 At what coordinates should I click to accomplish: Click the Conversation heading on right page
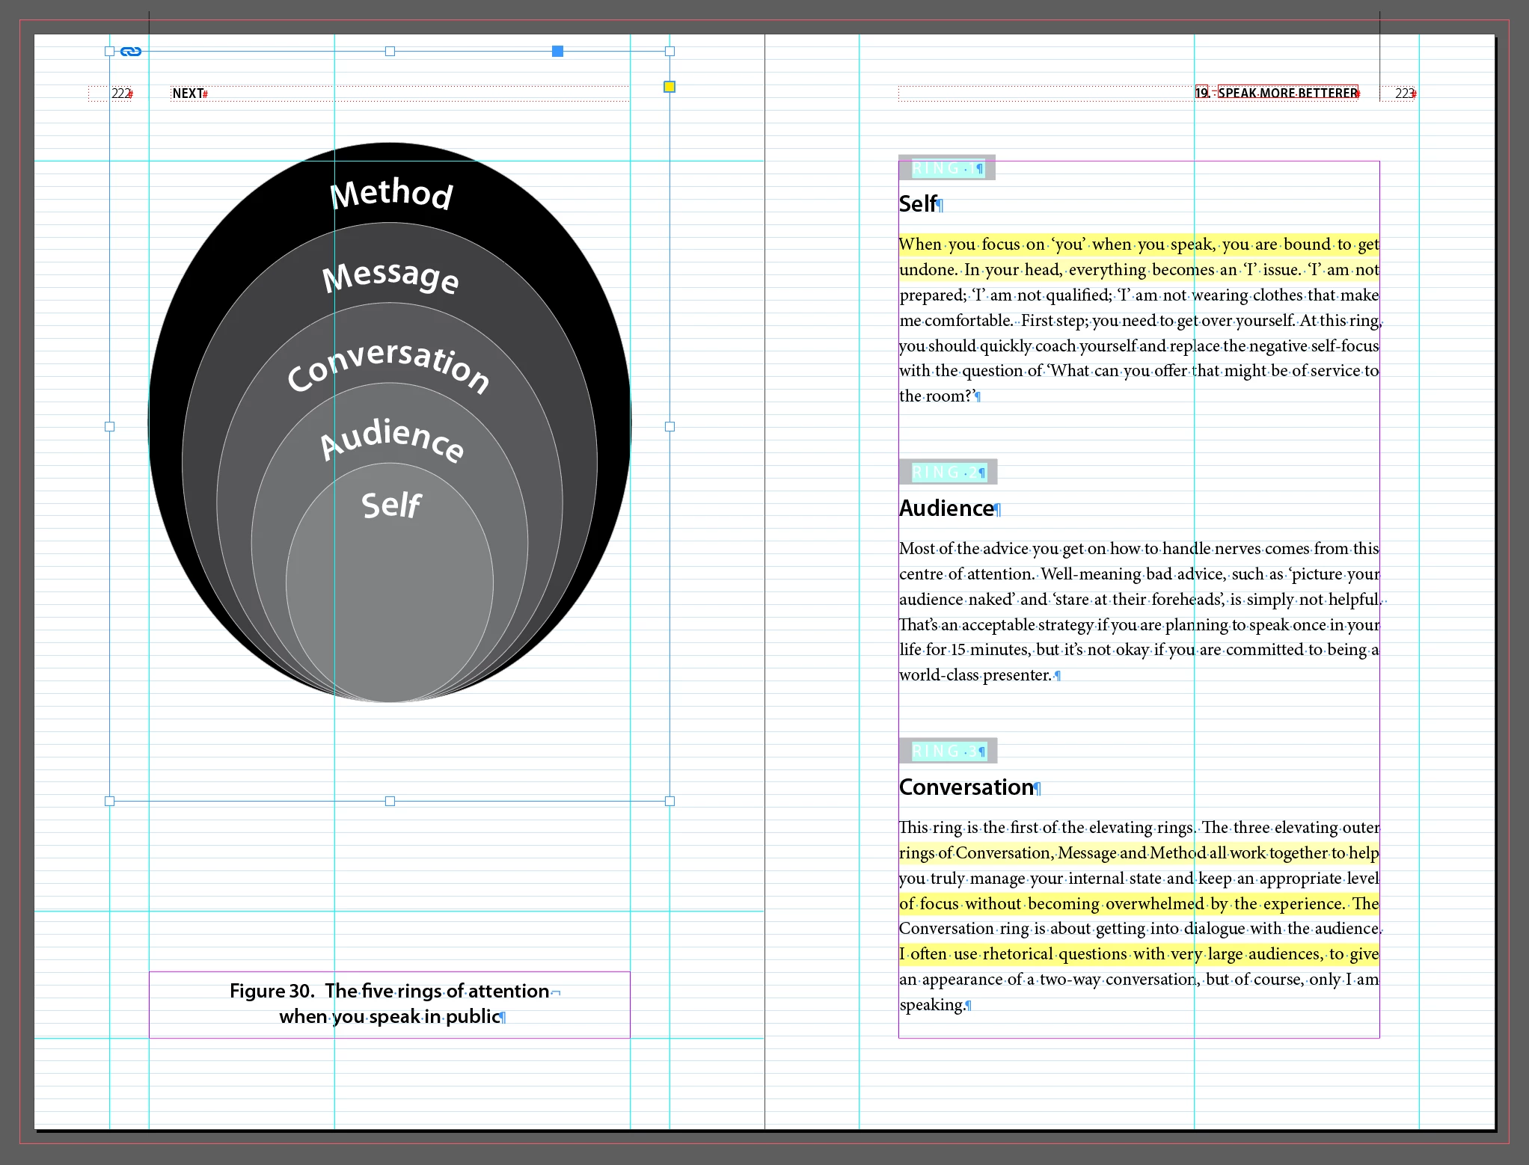tap(966, 787)
